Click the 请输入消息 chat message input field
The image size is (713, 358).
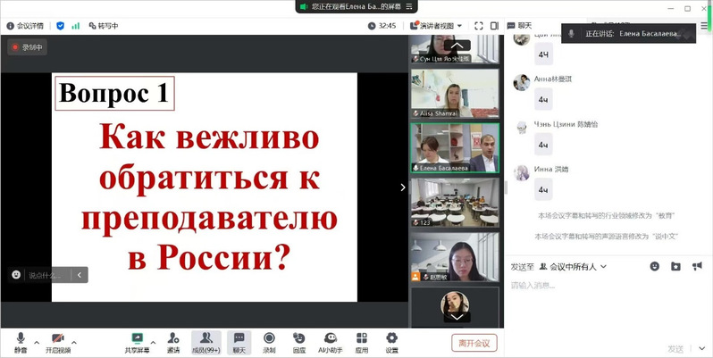click(x=608, y=286)
